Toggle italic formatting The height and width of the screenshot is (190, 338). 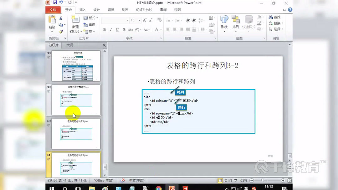point(110,30)
